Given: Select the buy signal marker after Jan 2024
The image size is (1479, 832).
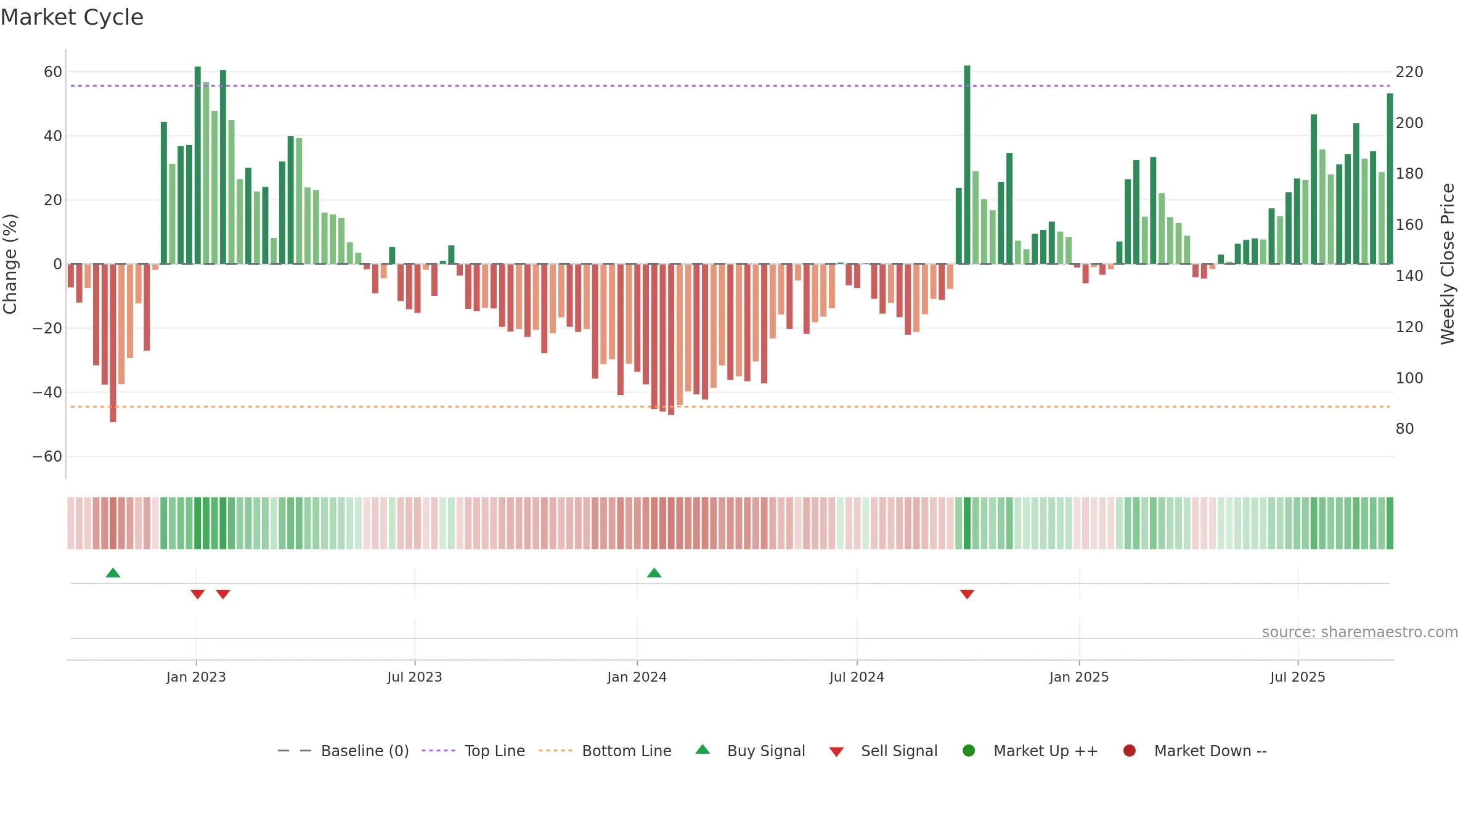Looking at the screenshot, I should [x=654, y=573].
